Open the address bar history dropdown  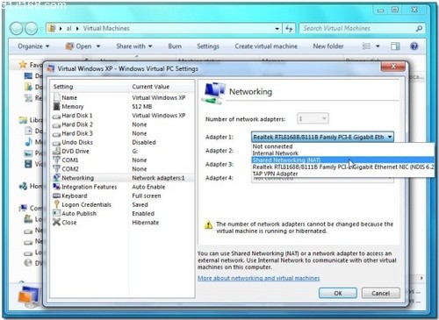point(277,29)
